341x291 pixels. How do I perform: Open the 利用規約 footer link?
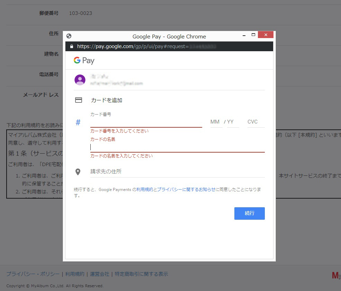75,274
